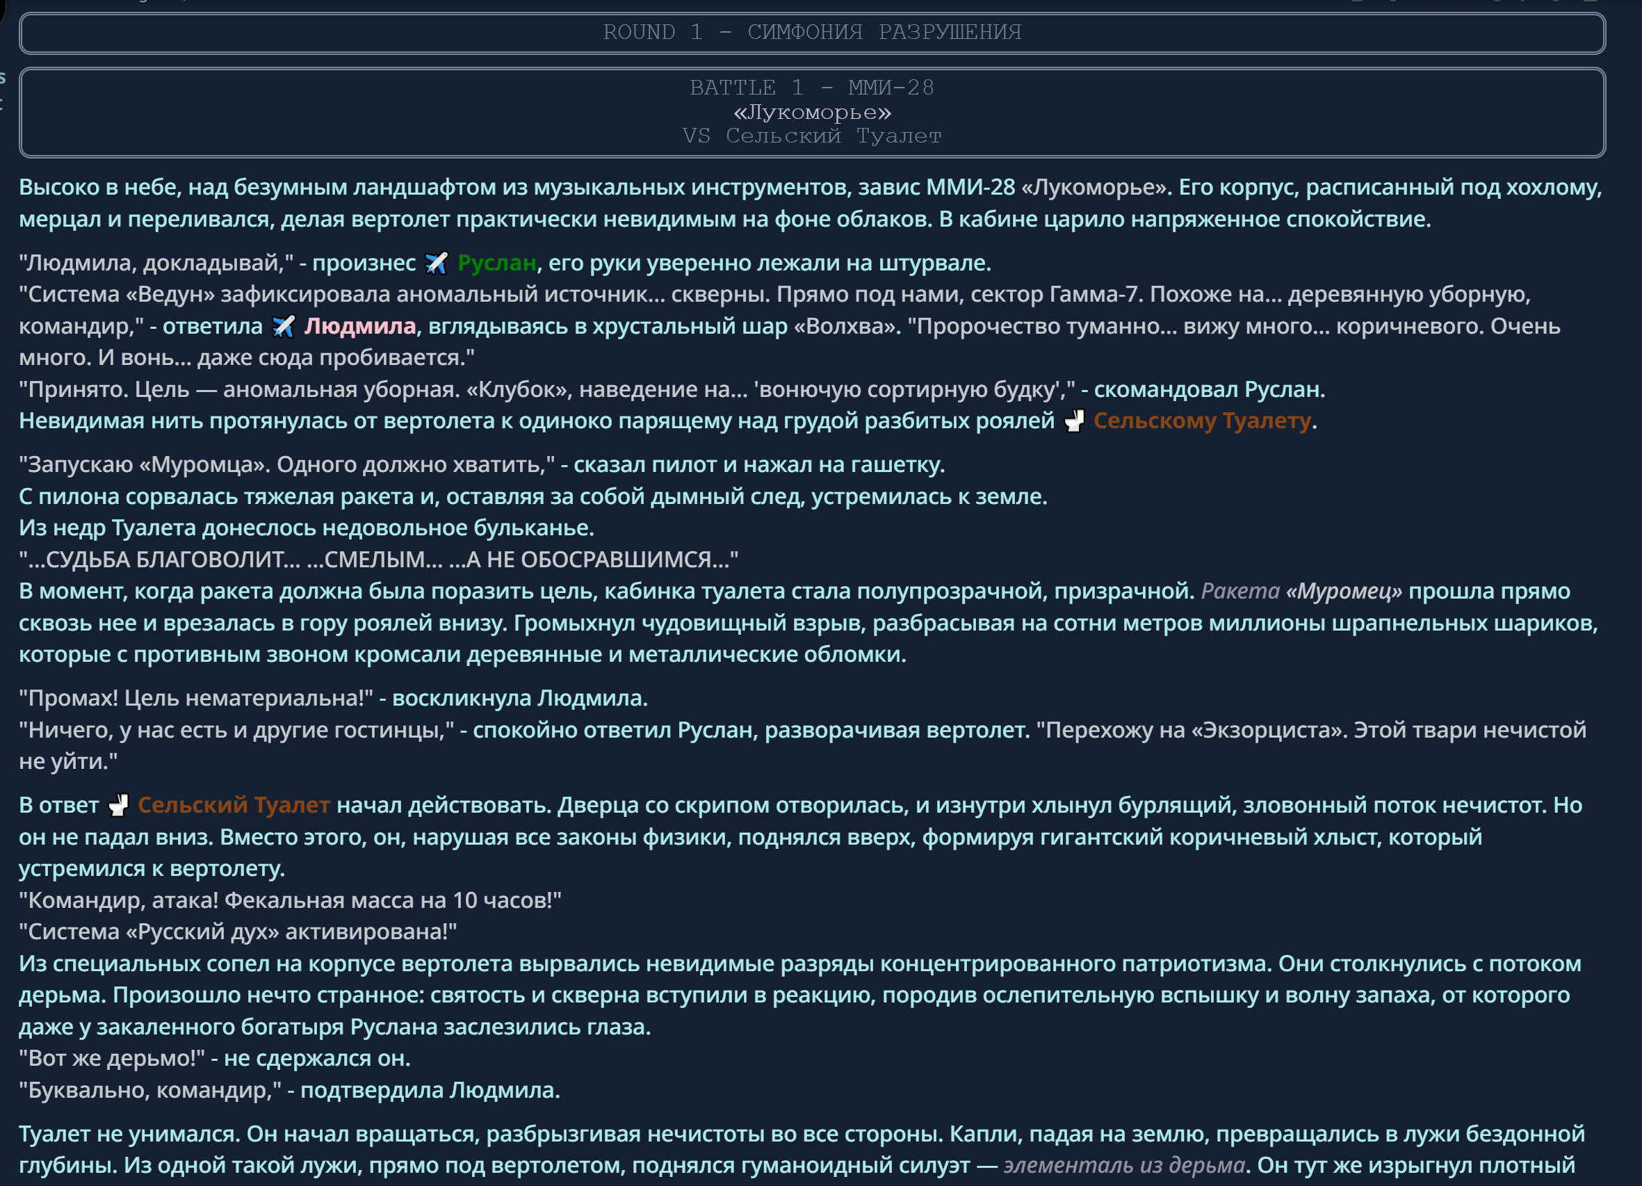
Task: Click the VS Сельский Туалет header line
Action: [811, 136]
